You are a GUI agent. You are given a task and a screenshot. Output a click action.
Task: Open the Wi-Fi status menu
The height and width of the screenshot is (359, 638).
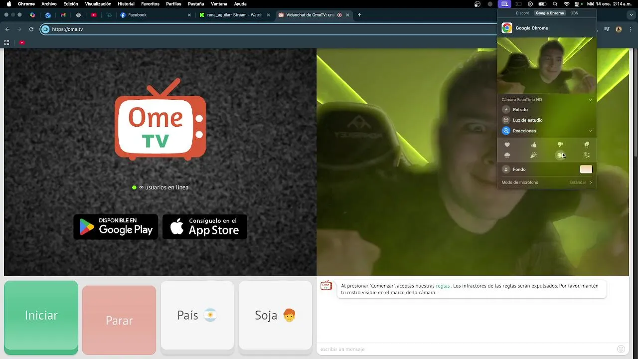(x=567, y=4)
